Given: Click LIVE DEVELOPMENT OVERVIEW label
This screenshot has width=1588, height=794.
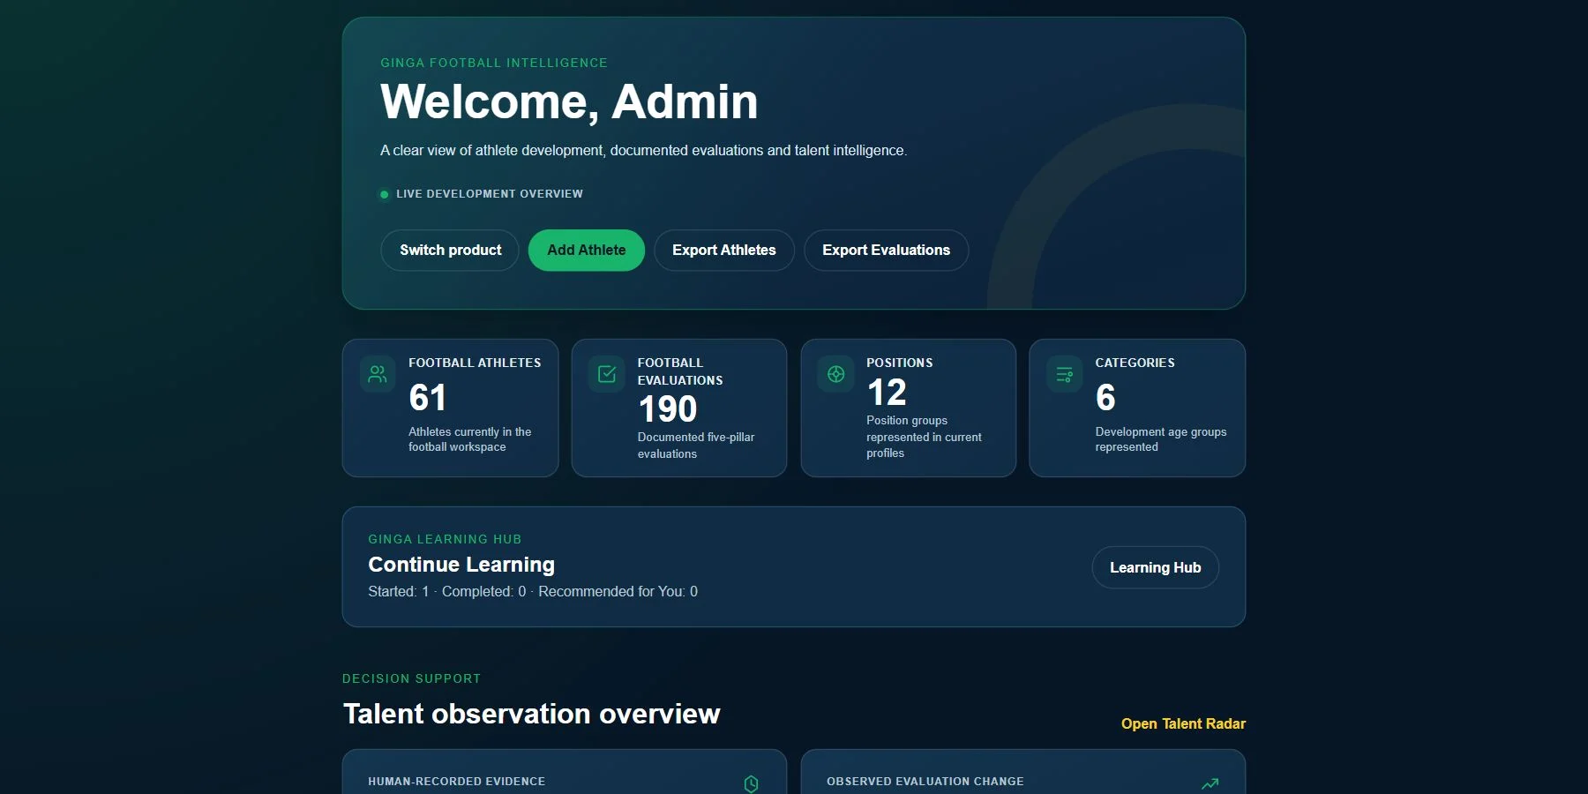Looking at the screenshot, I should tap(490, 194).
